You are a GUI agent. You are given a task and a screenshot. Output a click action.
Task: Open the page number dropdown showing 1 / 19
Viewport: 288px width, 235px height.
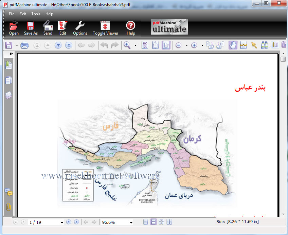(62, 222)
